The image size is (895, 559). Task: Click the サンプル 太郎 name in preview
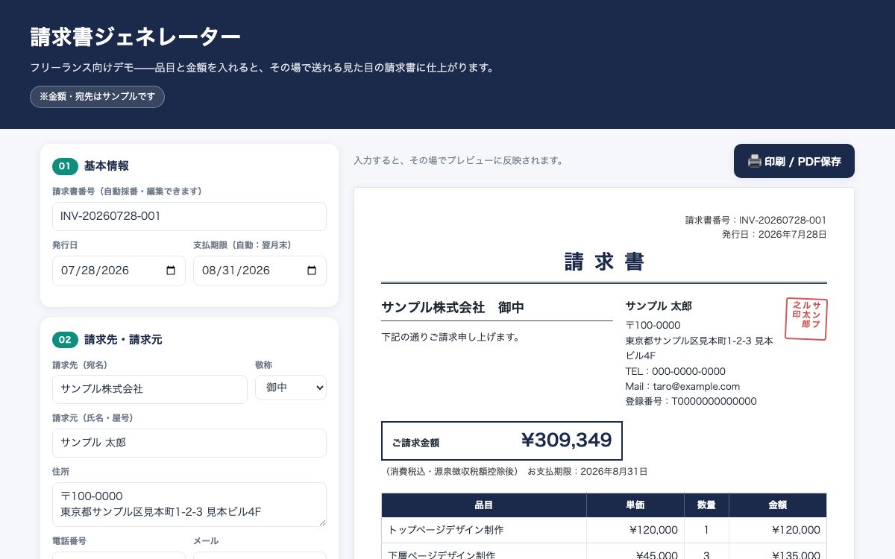(659, 306)
